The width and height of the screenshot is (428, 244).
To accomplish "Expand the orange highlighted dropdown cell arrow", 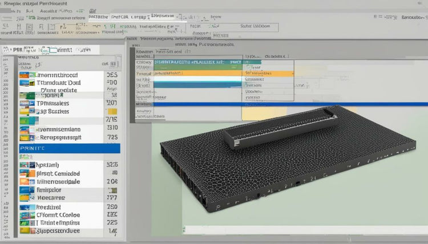I will [293, 74].
